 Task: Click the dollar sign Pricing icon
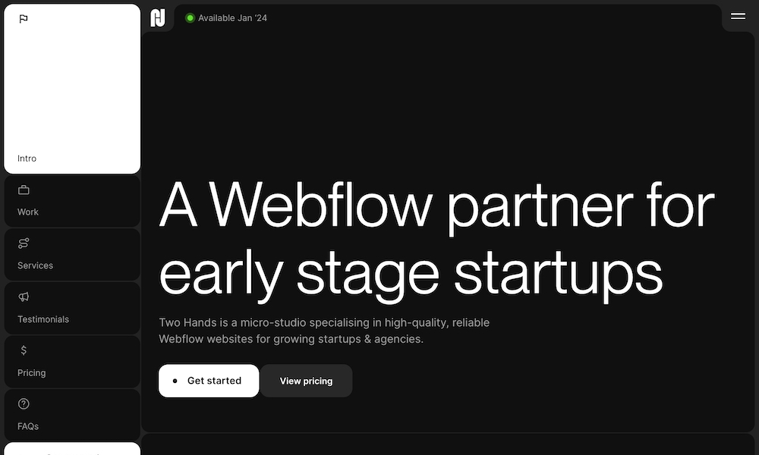24,350
